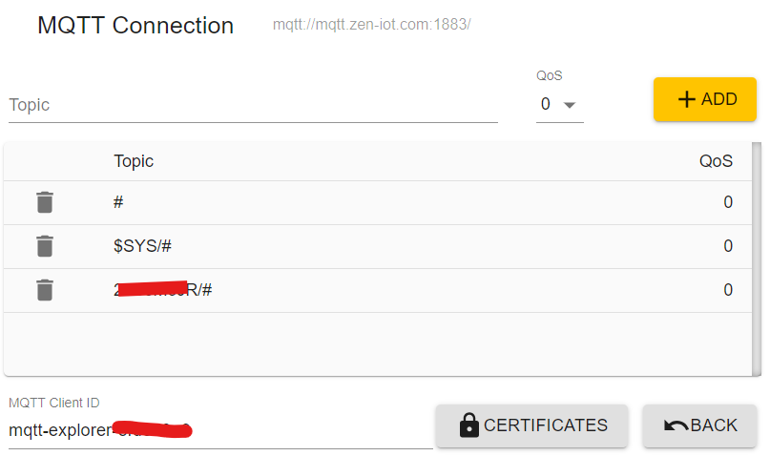Click the ADD button
The width and height of the screenshot is (770, 456).
click(704, 99)
